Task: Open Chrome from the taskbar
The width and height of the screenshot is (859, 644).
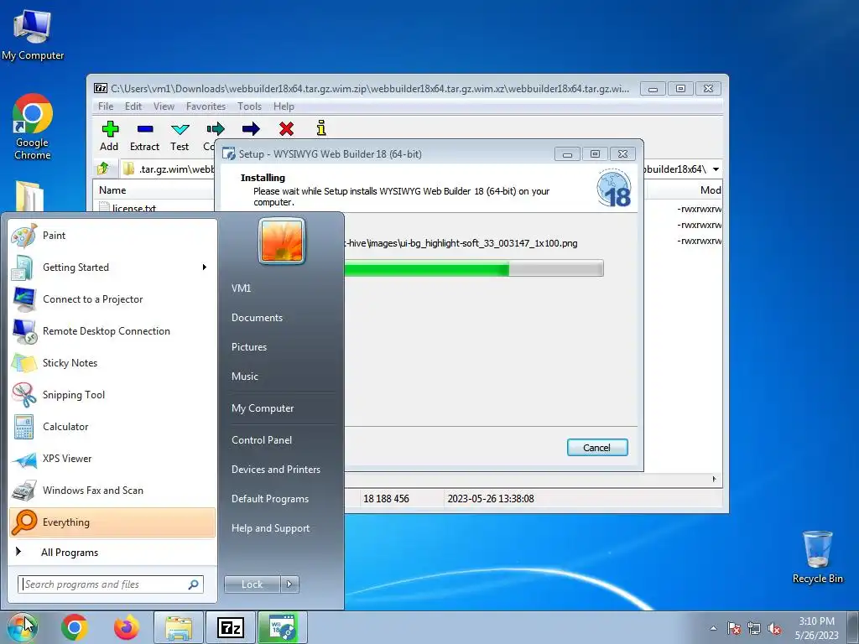Action: point(75,627)
